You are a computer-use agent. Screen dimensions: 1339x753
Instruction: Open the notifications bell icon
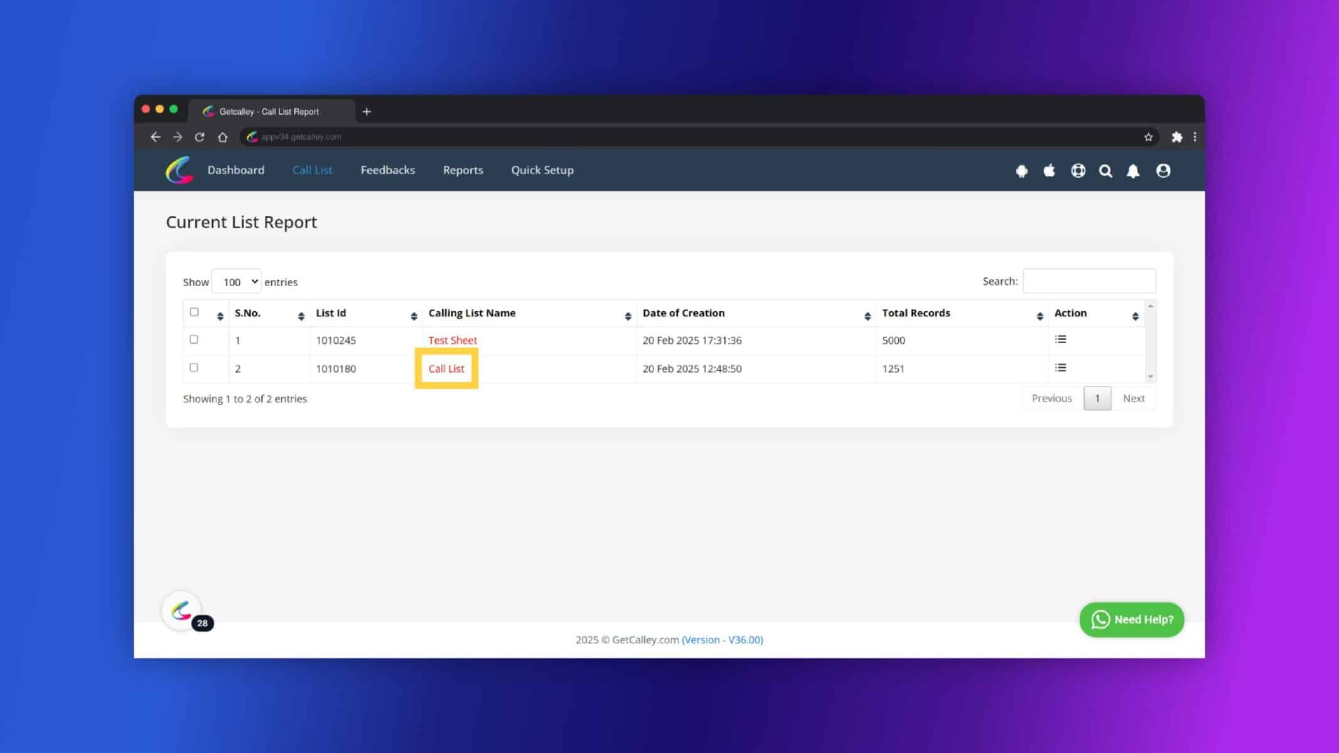1133,171
